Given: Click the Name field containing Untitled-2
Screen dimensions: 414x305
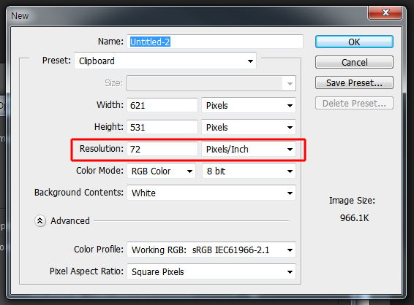Looking at the screenshot, I should click(x=215, y=42).
